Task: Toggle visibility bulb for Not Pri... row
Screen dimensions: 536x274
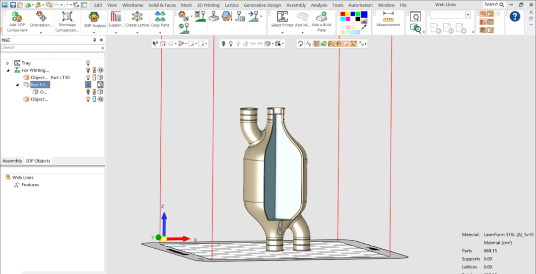Action: pos(88,85)
